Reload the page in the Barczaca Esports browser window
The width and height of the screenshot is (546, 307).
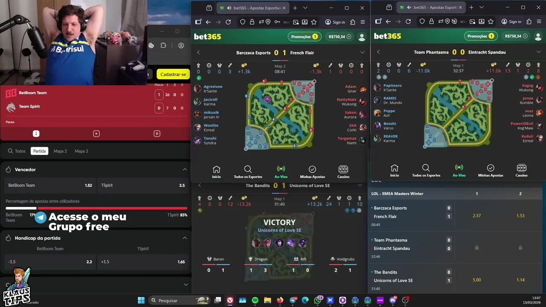[228, 22]
